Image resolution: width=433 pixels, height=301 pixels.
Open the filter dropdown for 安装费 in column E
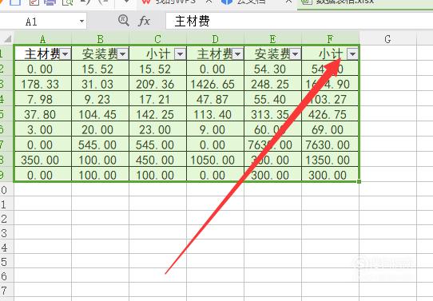coord(296,54)
